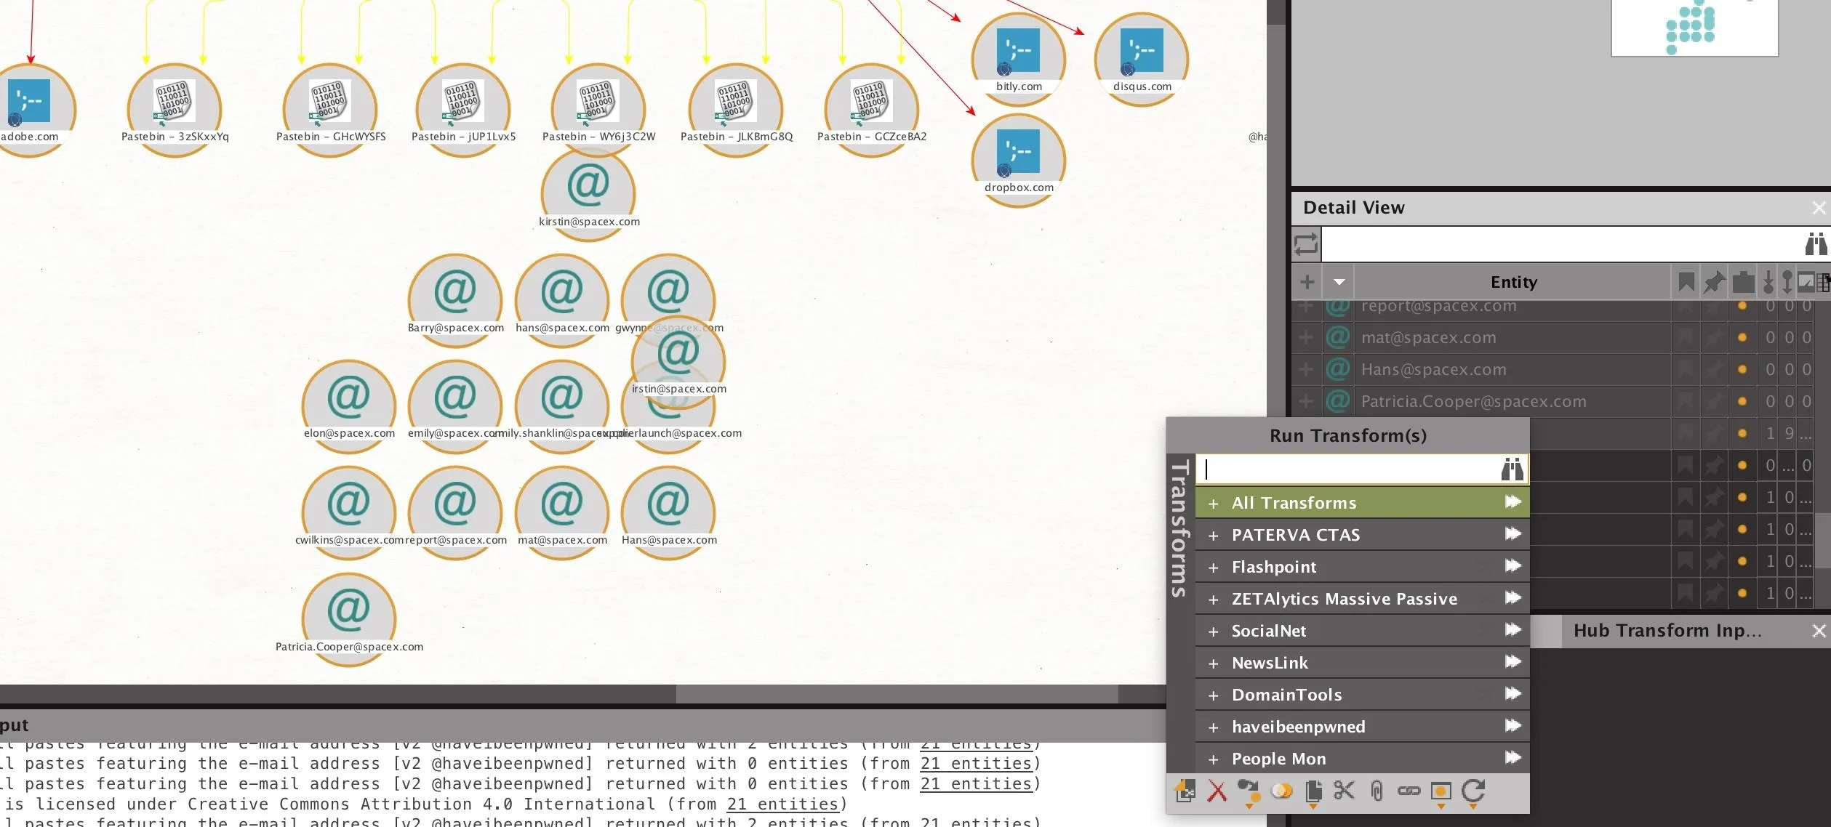Click the Entity column header
The image size is (1831, 827).
pos(1513,282)
